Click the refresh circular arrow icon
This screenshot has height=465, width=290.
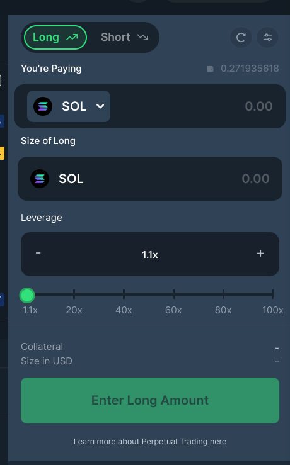pyautogui.click(x=241, y=37)
